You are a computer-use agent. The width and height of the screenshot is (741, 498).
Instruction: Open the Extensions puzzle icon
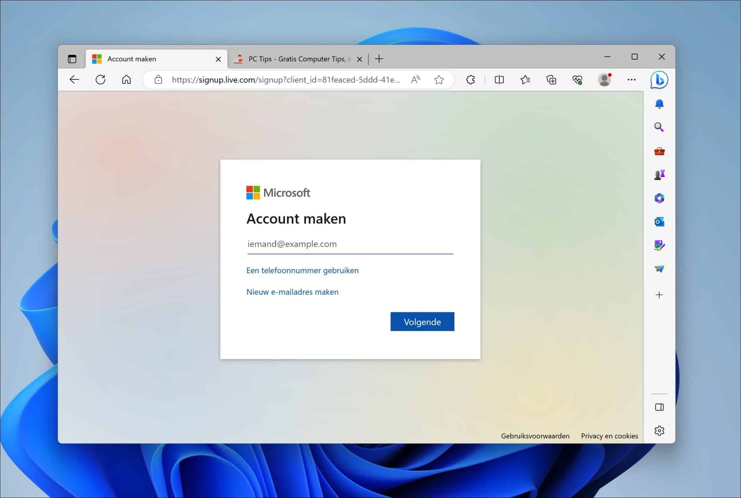click(x=470, y=80)
